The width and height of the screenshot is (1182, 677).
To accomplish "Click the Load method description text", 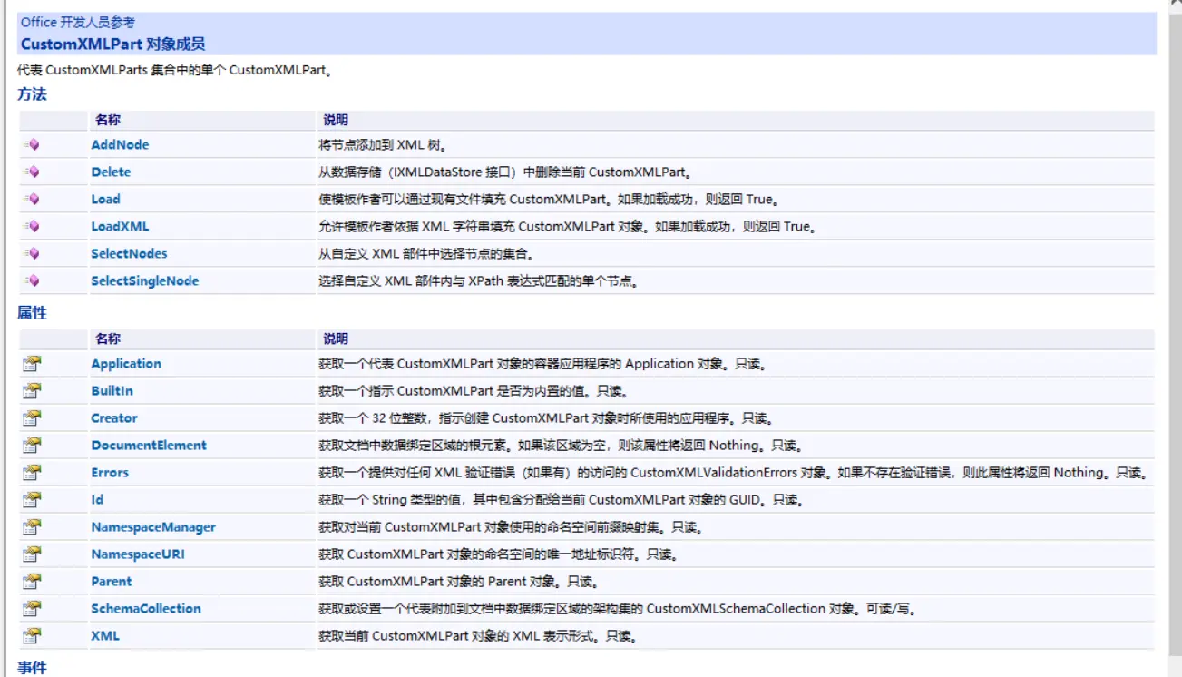I will tap(551, 200).
